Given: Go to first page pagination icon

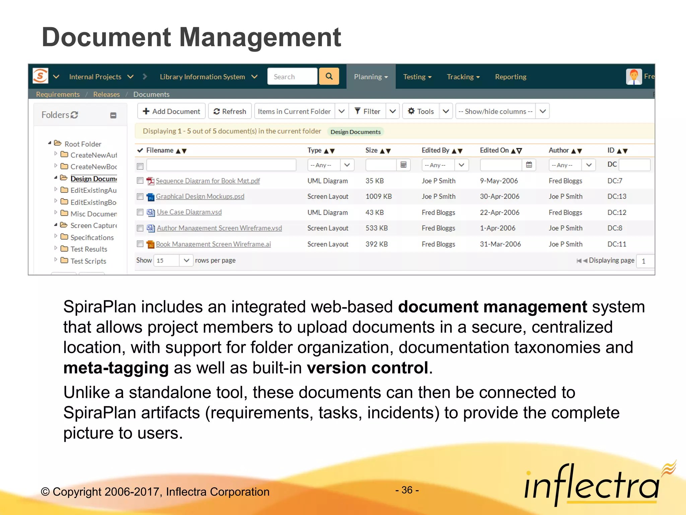Looking at the screenshot, I should tap(579, 261).
